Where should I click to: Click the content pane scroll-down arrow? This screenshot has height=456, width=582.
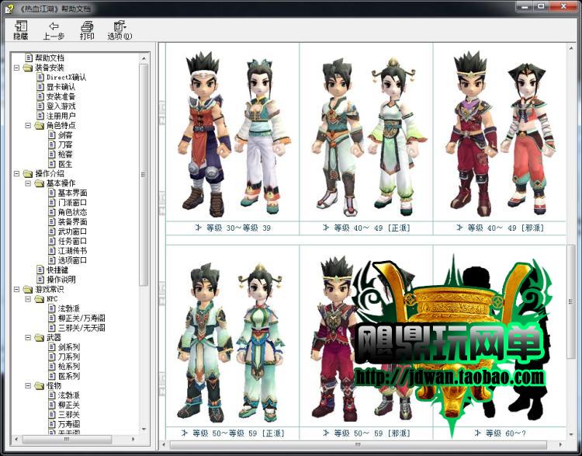571,434
